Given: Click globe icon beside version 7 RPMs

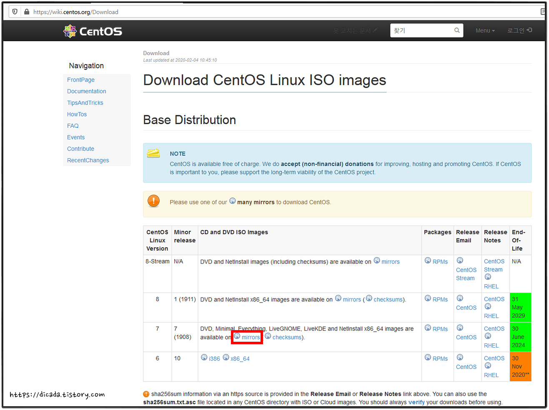Looking at the screenshot, I should point(428,328).
